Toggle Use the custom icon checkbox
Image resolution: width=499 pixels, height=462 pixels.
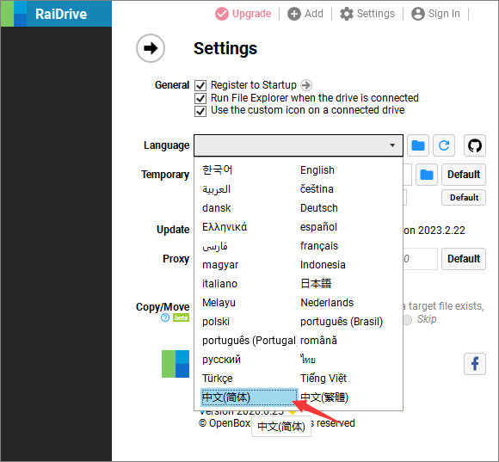click(x=200, y=111)
